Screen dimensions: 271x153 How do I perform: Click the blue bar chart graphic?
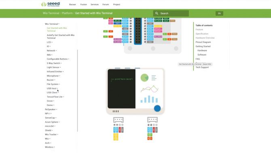click(149, 99)
